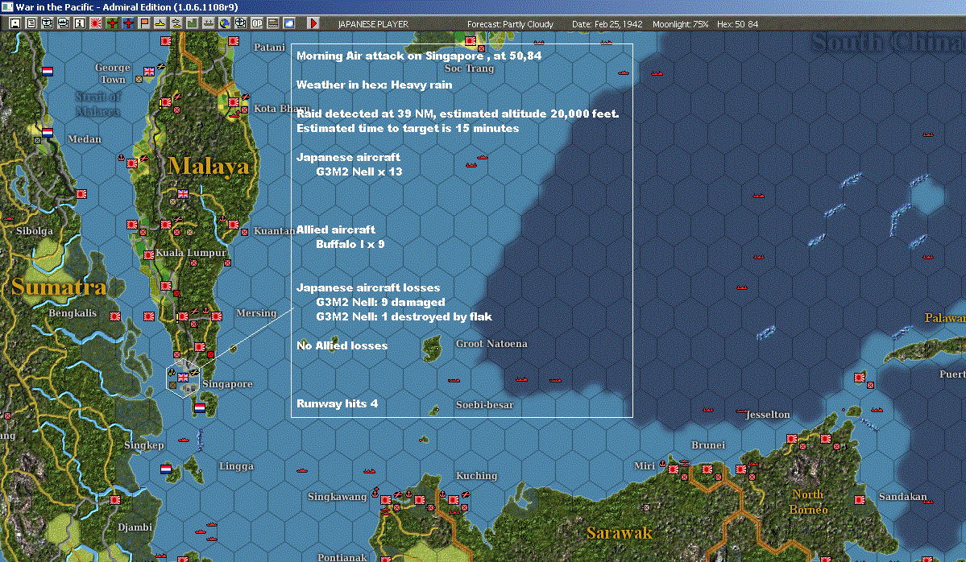Click the striped list toolbar icon
Image resolution: width=966 pixels, height=562 pixels.
pyautogui.click(x=272, y=23)
